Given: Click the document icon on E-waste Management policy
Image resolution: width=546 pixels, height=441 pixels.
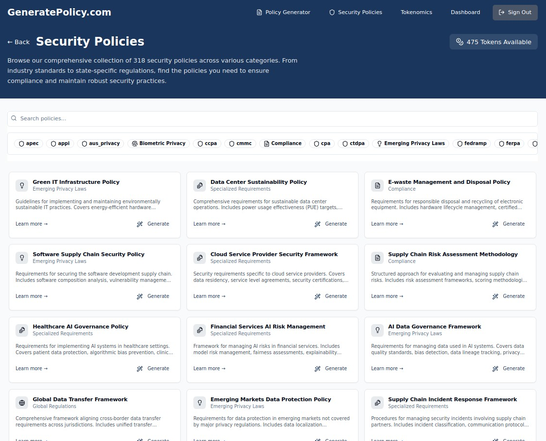Looking at the screenshot, I should point(377,185).
